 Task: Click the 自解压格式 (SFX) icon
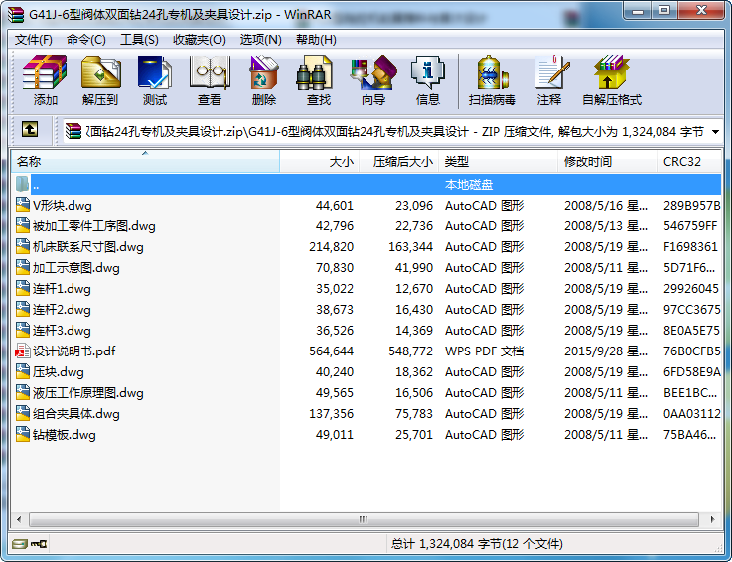611,79
